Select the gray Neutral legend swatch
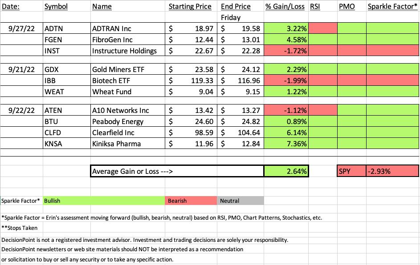This screenshot has height=265, width=420. coord(241,201)
